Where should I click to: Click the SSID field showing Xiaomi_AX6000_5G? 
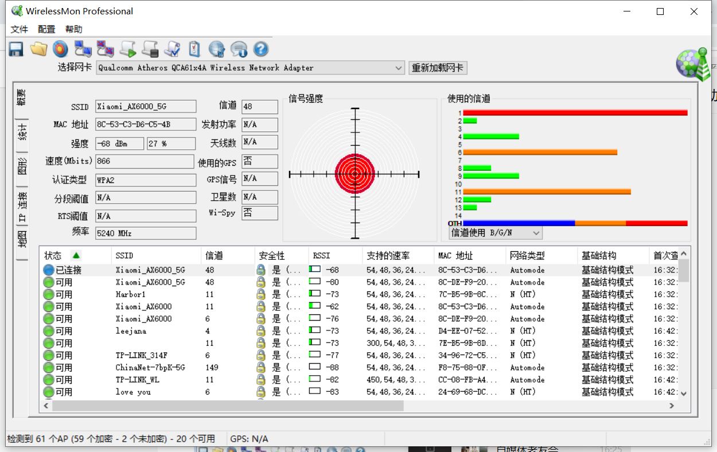click(146, 106)
